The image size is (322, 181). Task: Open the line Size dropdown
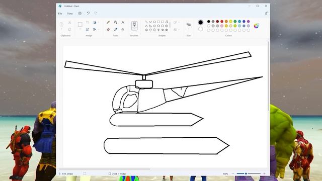coord(189,26)
